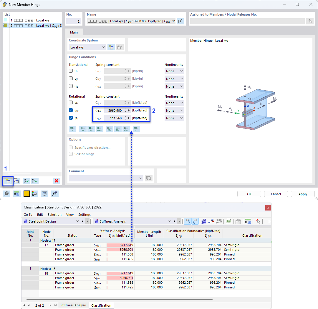Click the copy member hinge icon below list

16,181
